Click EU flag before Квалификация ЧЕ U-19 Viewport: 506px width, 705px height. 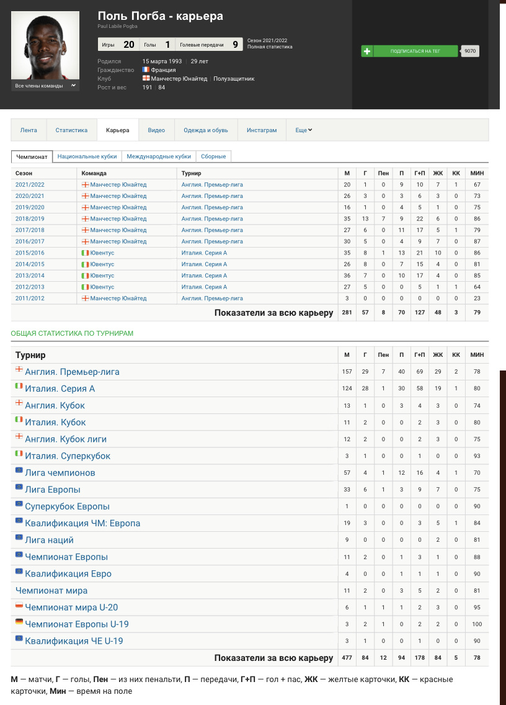pos(19,638)
